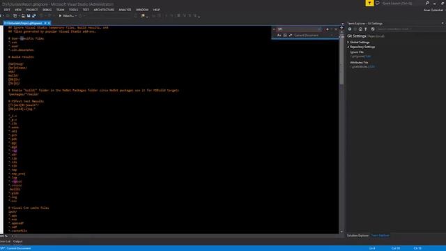This screenshot has height=251, width=446.
Task: Toggle replace mode expander in find box
Action: coord(274,29)
